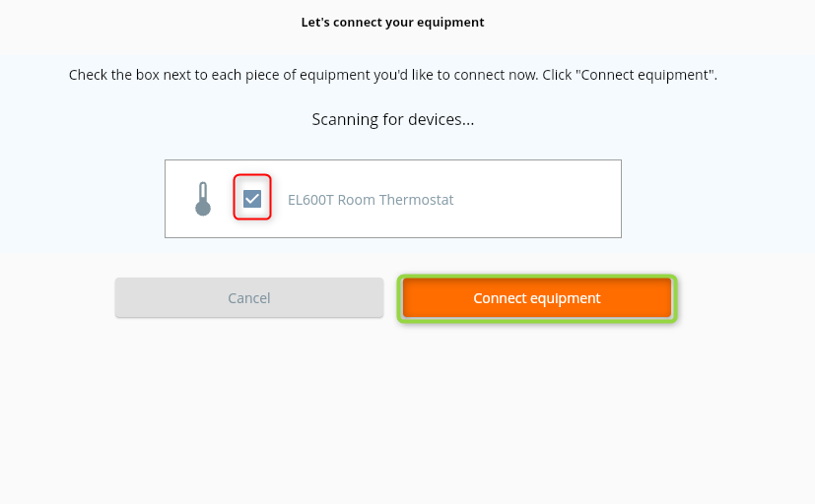815x504 pixels.
Task: Select the room thermostat device icon
Action: coord(203,199)
